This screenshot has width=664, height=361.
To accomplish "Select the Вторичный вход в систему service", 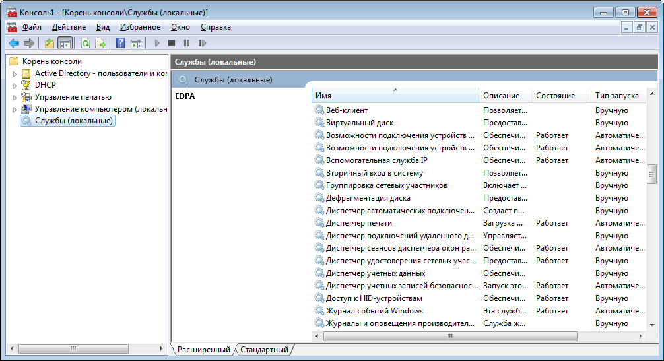I will pos(479,173).
